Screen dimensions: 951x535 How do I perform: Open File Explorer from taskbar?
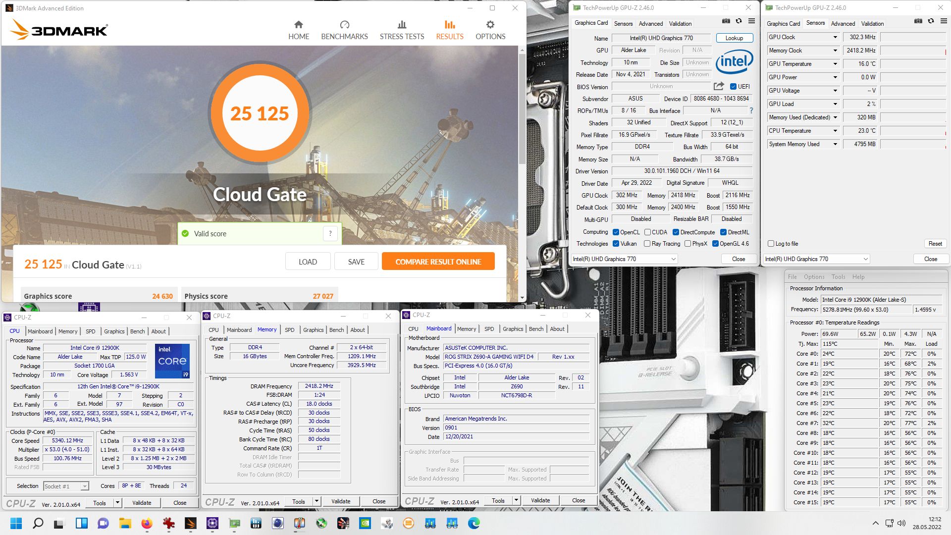[x=125, y=523]
